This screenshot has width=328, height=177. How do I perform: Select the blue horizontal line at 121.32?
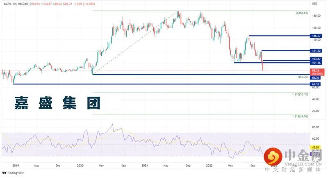[x=285, y=50]
